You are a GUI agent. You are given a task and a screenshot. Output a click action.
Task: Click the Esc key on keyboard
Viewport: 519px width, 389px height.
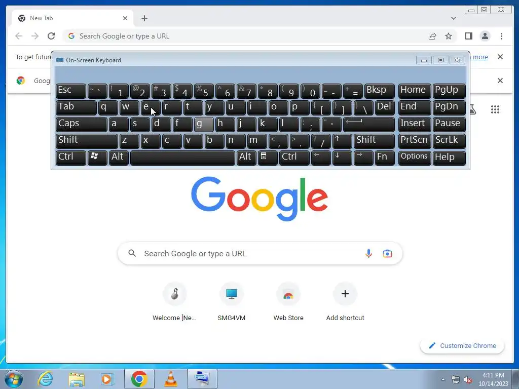point(71,91)
